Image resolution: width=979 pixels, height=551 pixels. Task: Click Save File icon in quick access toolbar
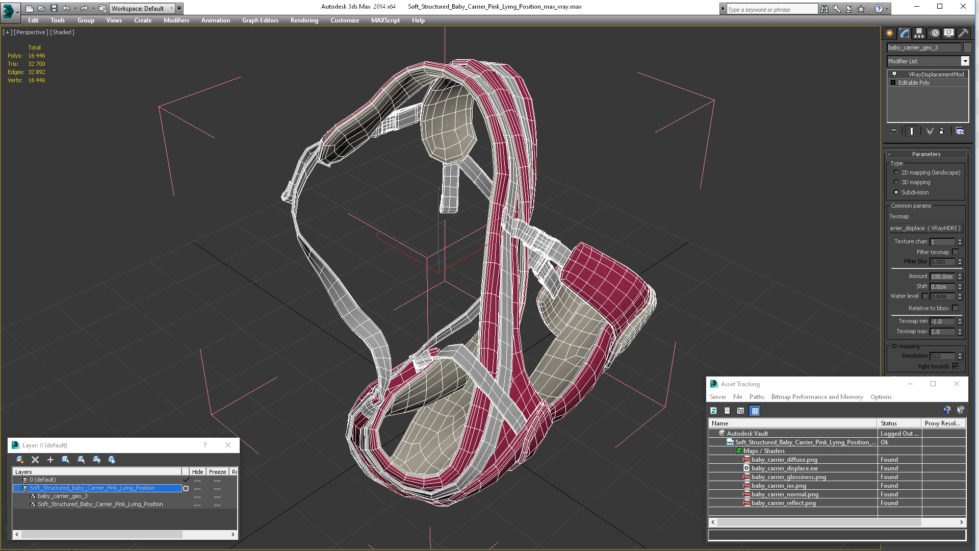click(54, 8)
